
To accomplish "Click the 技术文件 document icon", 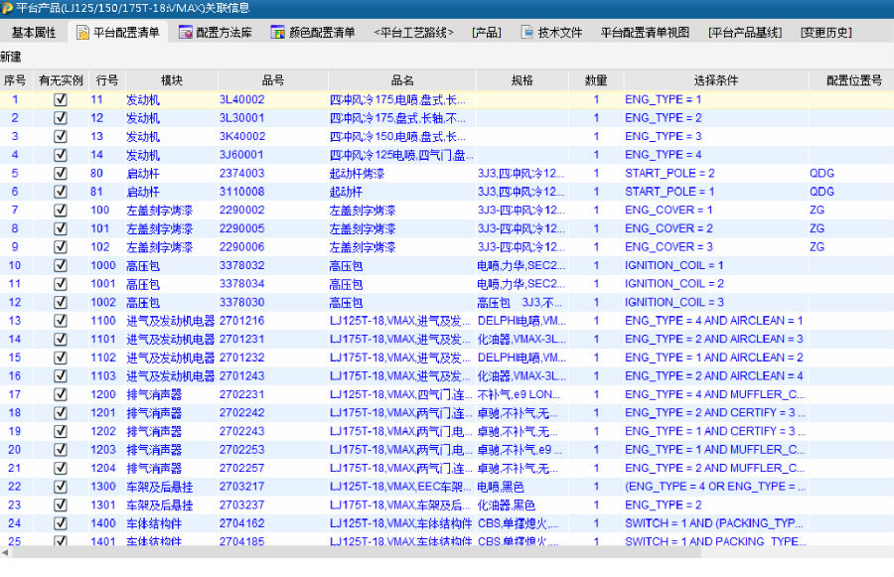I will click(527, 33).
